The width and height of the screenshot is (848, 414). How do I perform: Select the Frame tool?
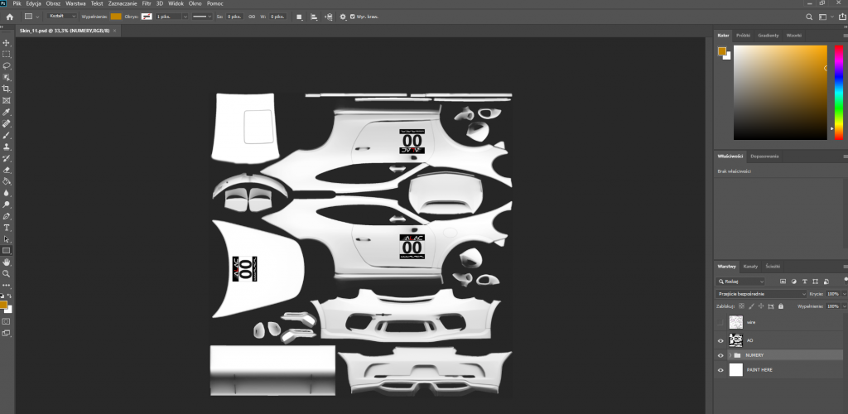7,100
